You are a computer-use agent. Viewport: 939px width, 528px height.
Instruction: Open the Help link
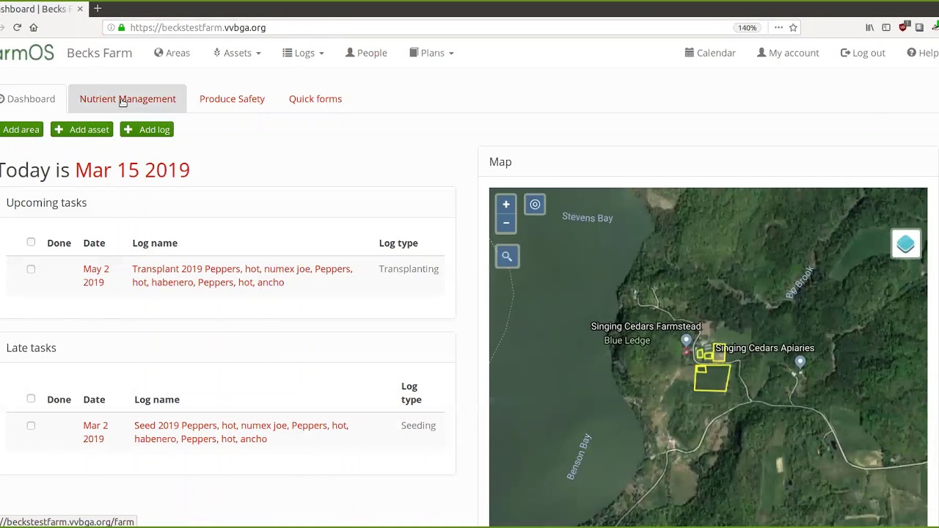922,53
